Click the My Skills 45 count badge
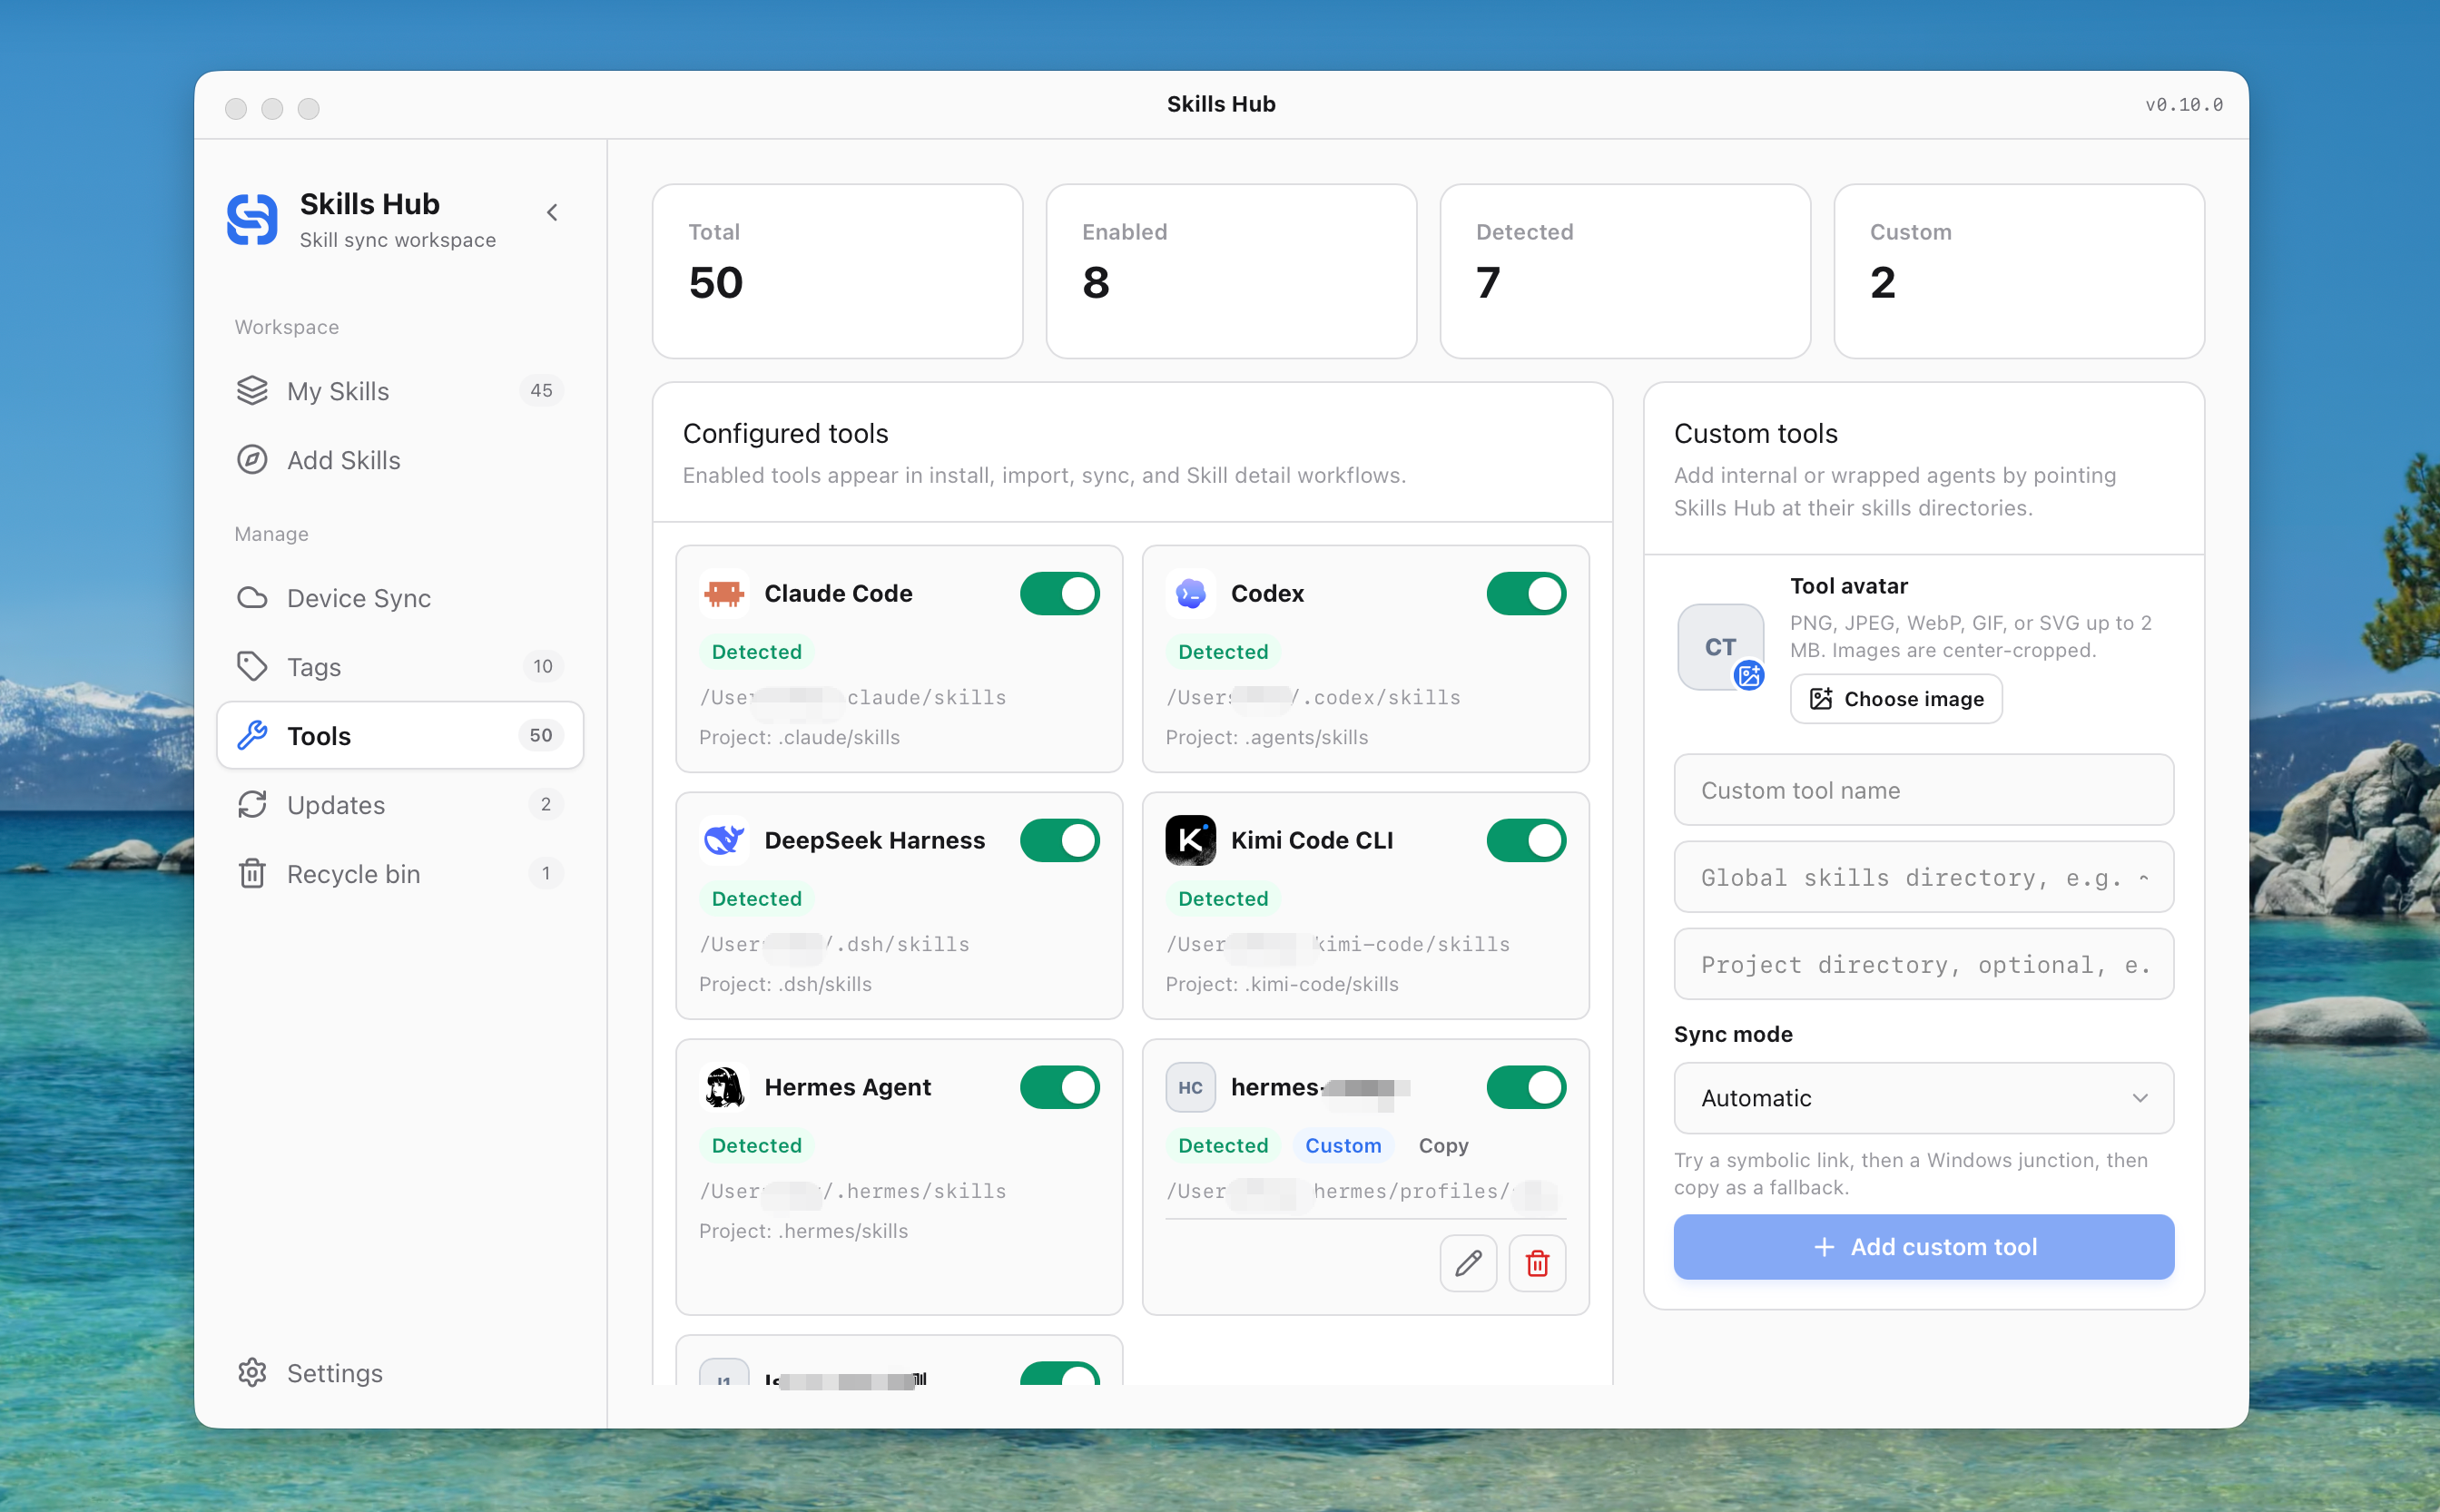Viewport: 2440px width, 1512px height. pyautogui.click(x=541, y=391)
